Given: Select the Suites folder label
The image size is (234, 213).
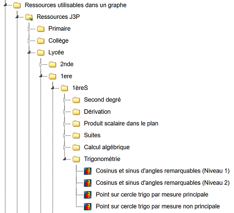Looking at the screenshot, I should 92,135.
